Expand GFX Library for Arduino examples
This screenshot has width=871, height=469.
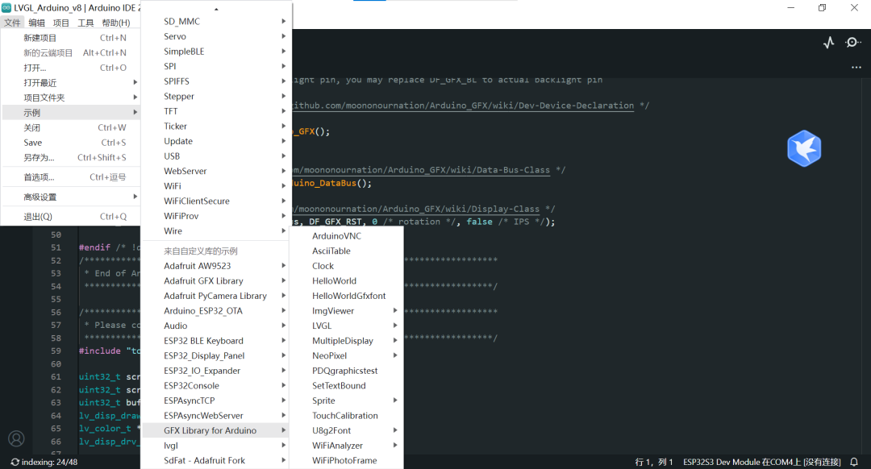point(215,430)
